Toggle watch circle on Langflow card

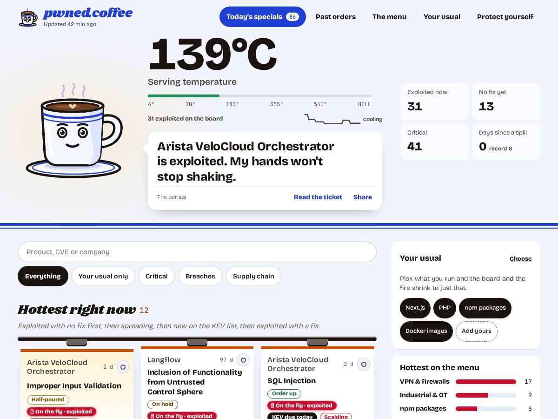pos(243,360)
